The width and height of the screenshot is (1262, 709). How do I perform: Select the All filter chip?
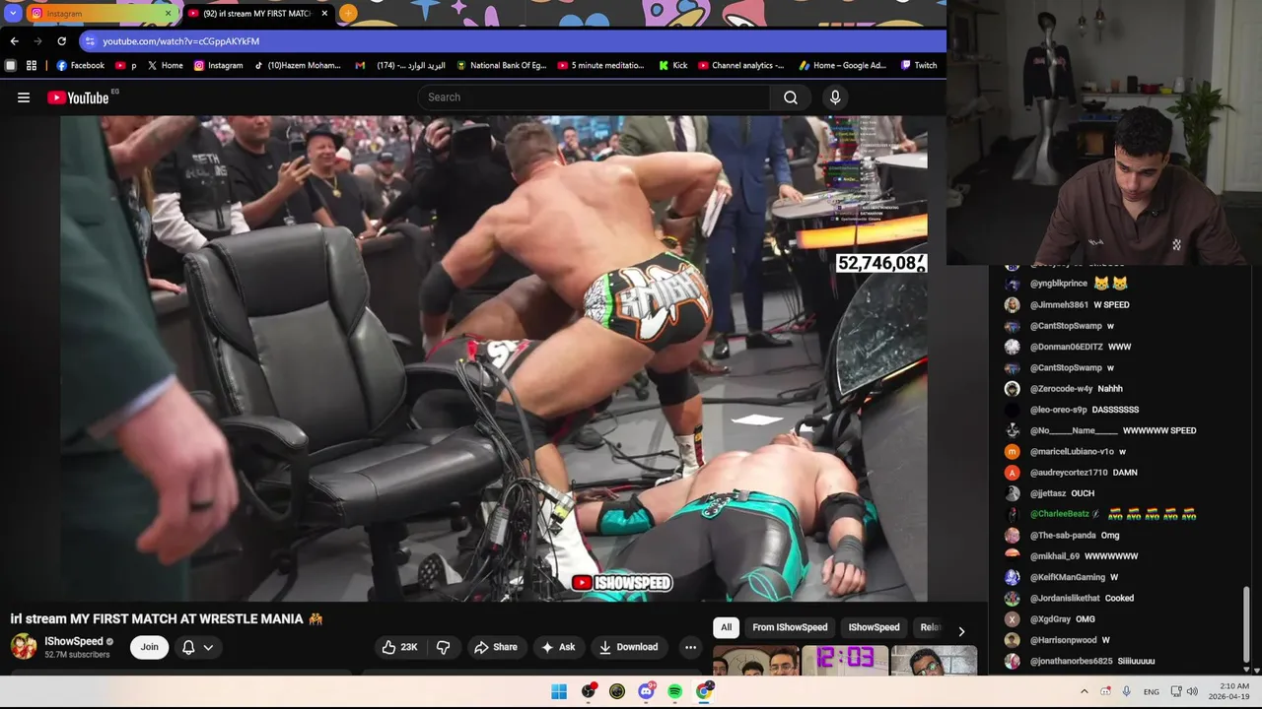726,627
